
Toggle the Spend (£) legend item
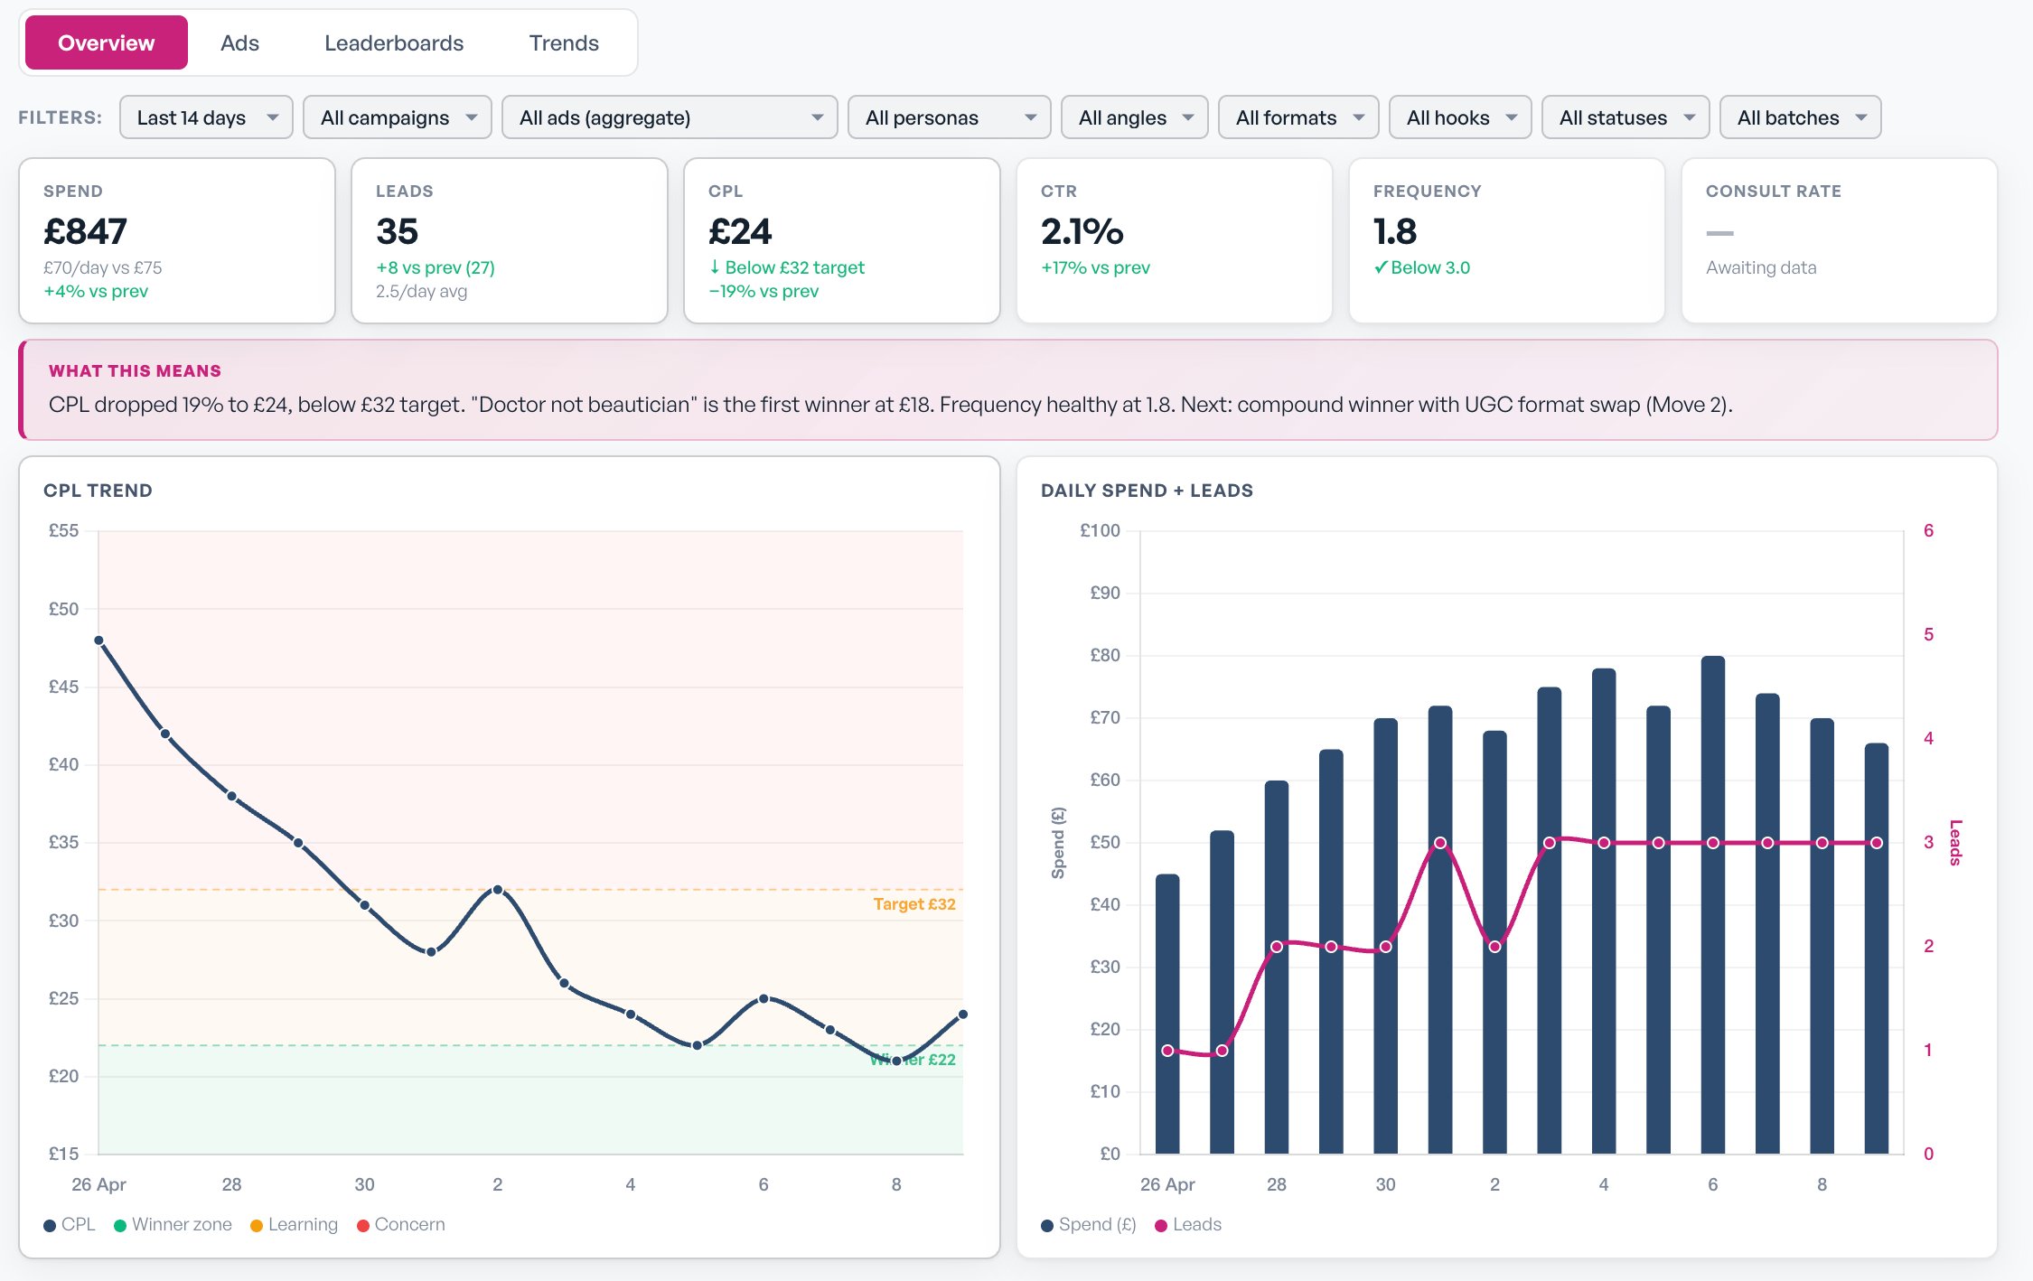[1089, 1224]
